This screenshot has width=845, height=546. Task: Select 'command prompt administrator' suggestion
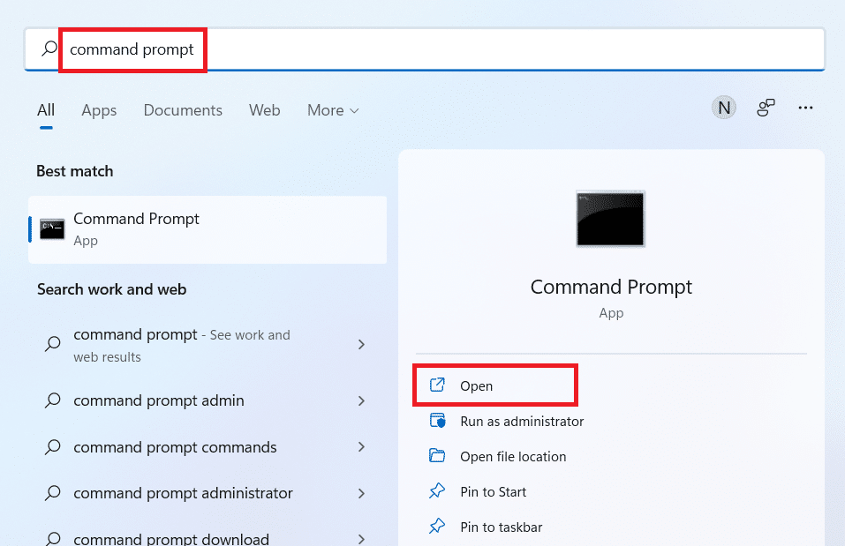pyautogui.click(x=207, y=493)
